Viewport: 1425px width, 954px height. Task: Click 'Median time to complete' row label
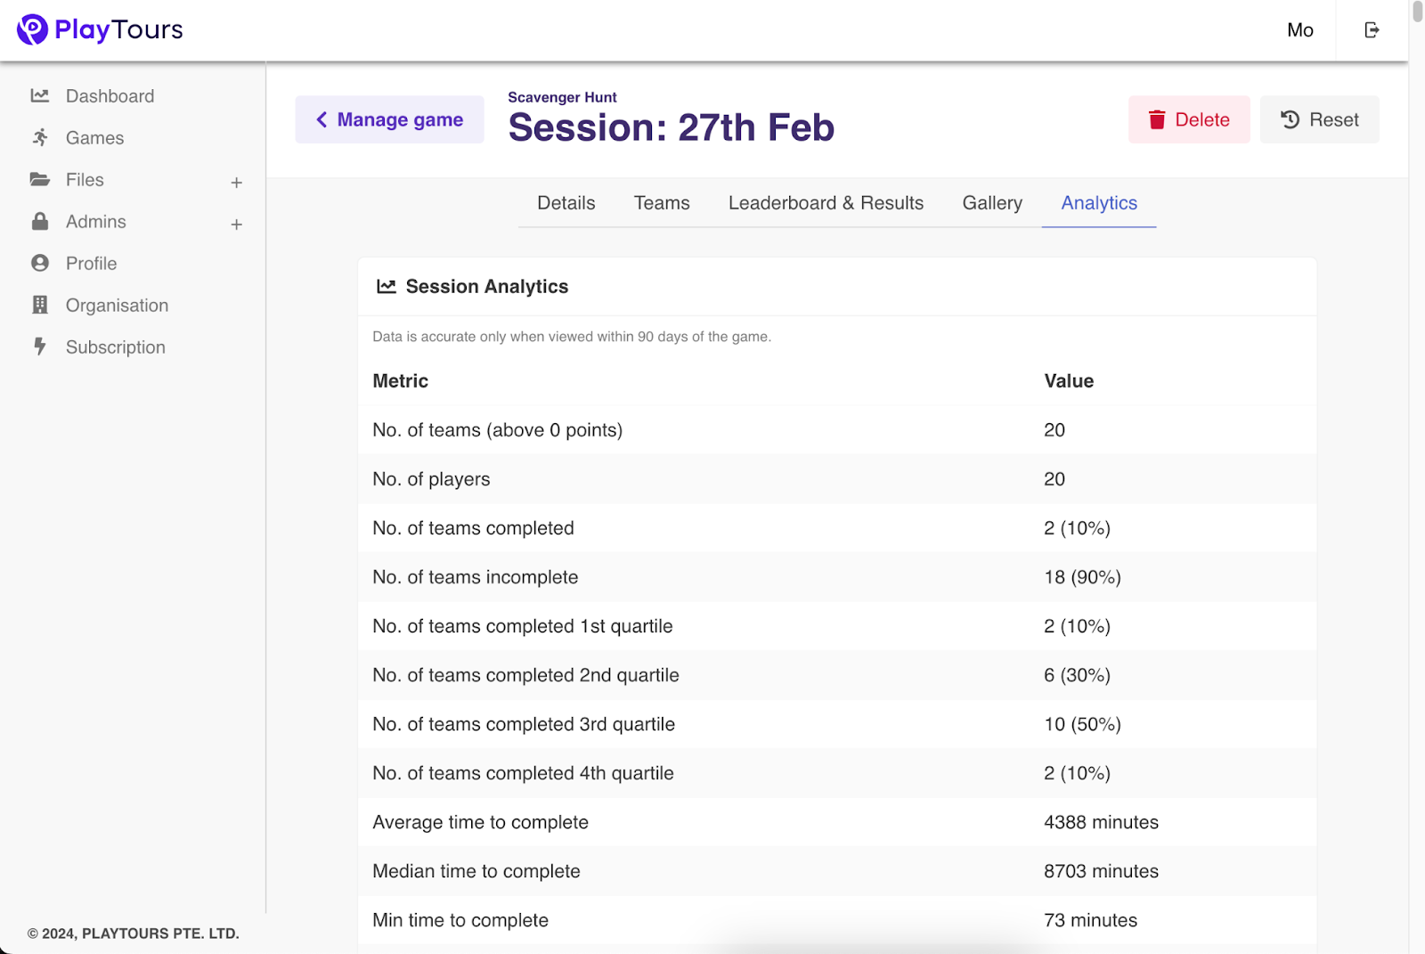476,871
